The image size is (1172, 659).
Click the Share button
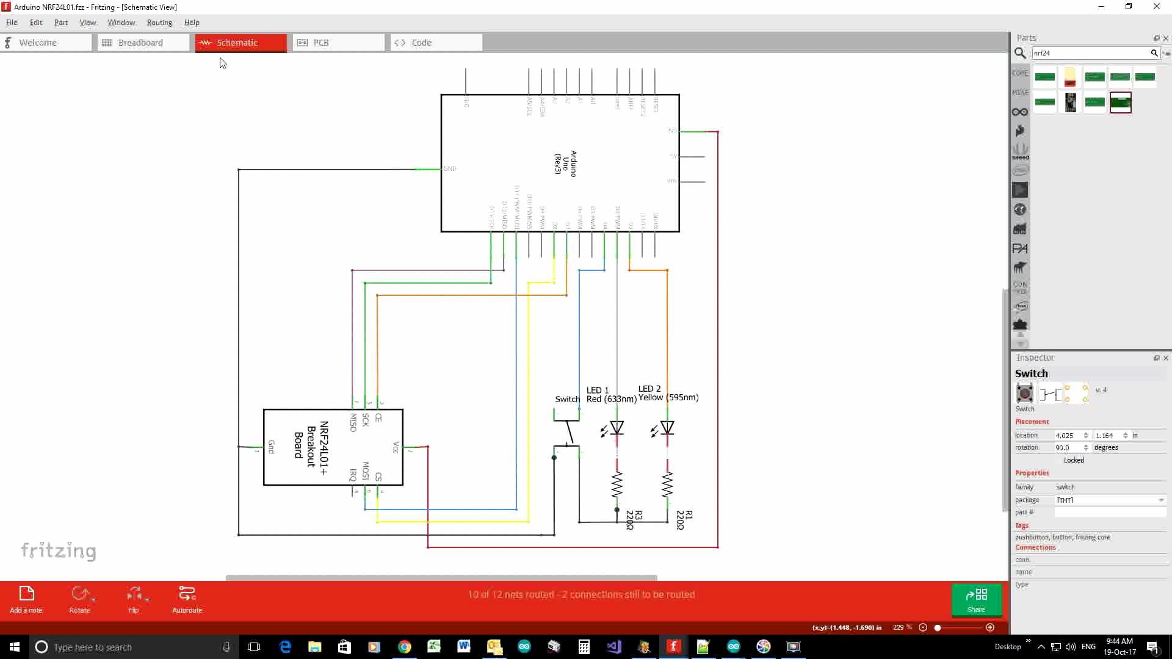pos(976,600)
